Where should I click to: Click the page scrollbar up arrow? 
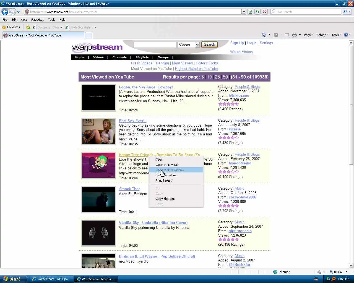pyautogui.click(x=351, y=43)
